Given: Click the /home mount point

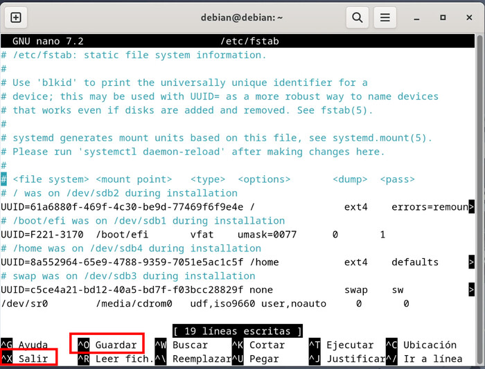Looking at the screenshot, I should pyautogui.click(x=265, y=262).
